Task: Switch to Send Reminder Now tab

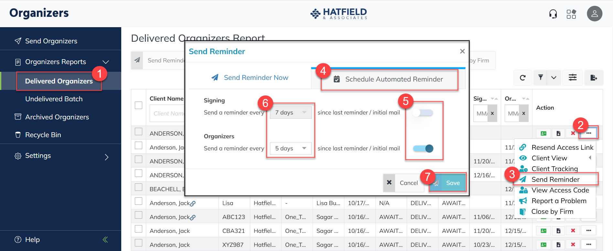Action: click(x=250, y=78)
